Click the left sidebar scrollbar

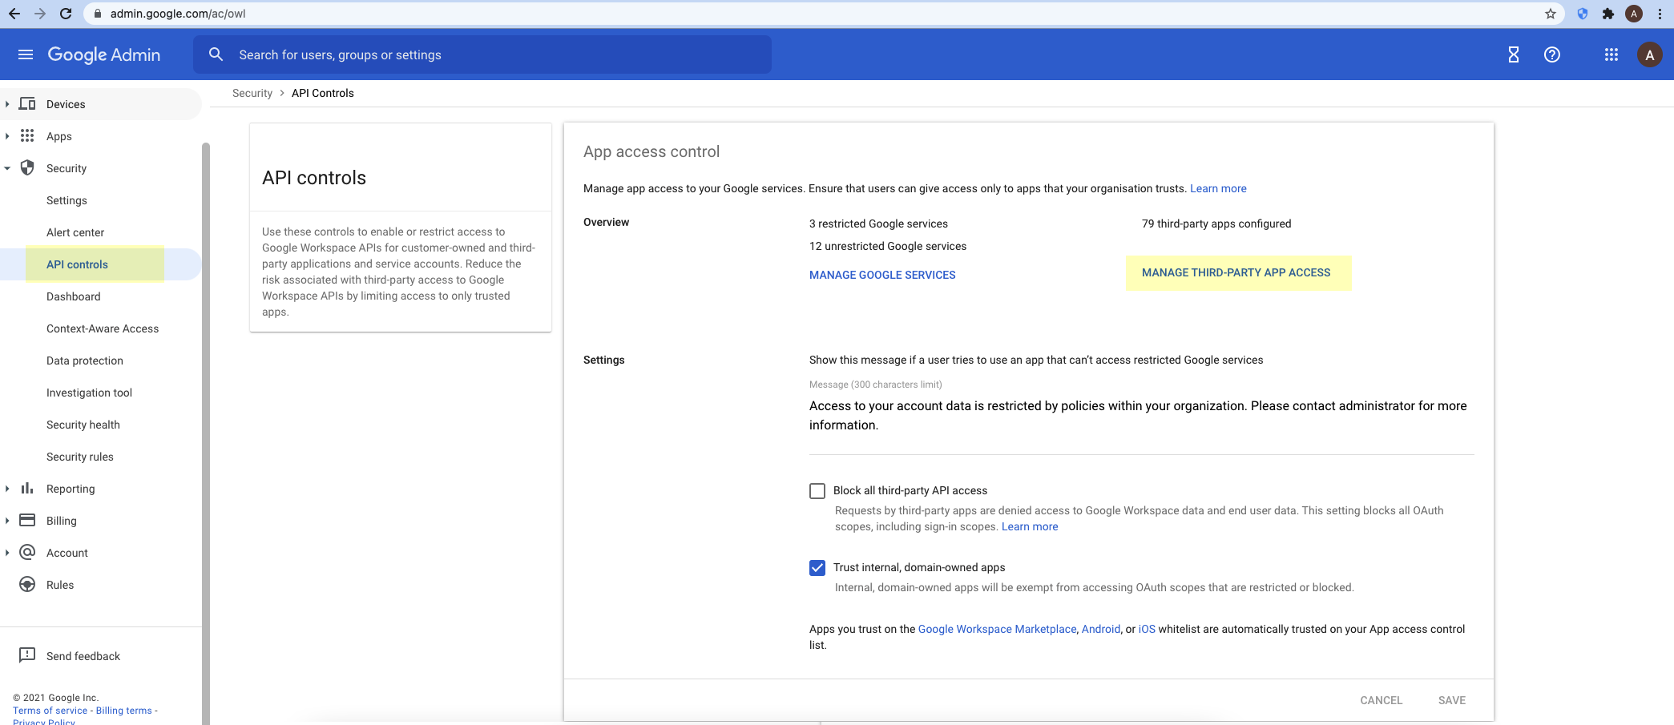click(206, 401)
